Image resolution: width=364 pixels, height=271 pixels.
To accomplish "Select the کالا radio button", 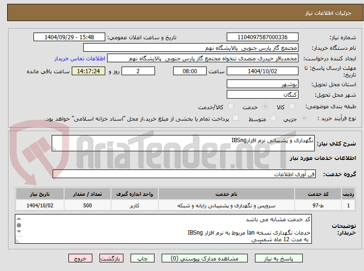I will pos(292,106).
